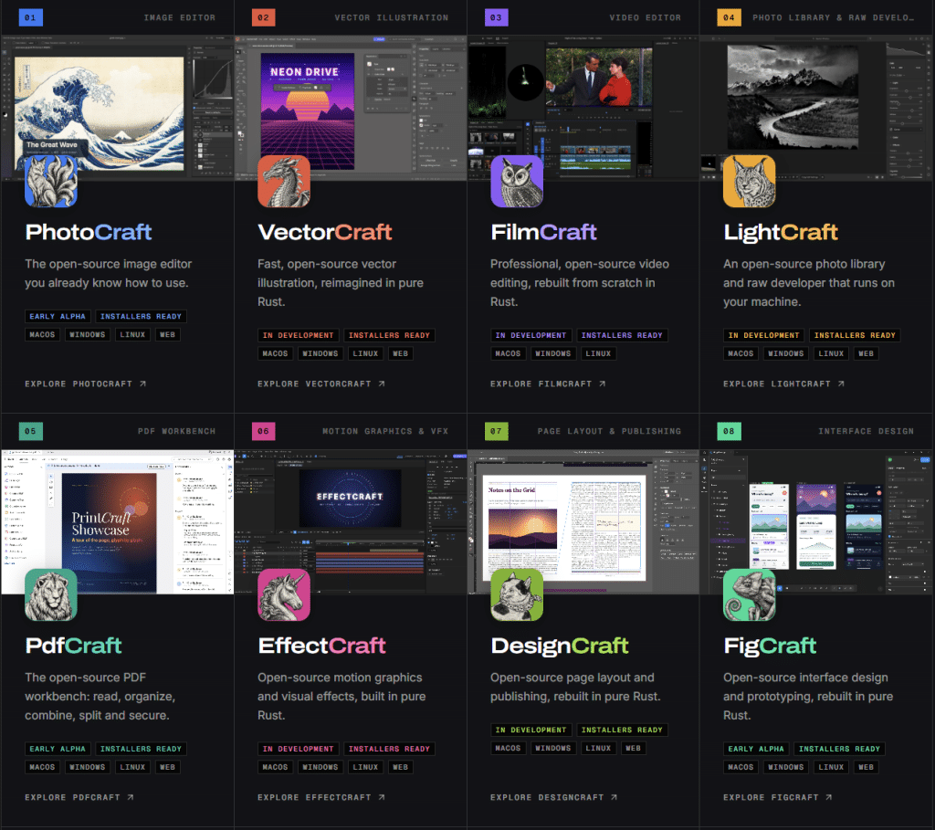This screenshot has height=830, width=935.
Task: Click the EffectCraft timeline screenshot
Action: click(351, 521)
